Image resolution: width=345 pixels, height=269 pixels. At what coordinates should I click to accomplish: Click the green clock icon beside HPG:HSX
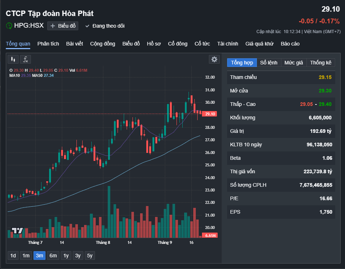point(9,26)
